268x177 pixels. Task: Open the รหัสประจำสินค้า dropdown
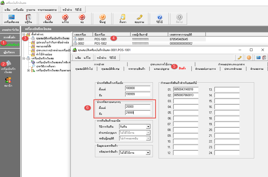[x=148, y=152]
